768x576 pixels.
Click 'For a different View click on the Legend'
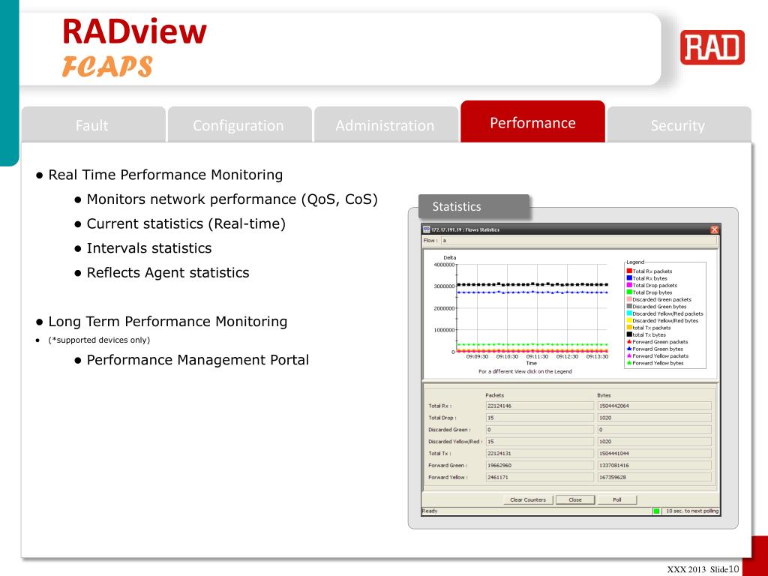(x=525, y=371)
